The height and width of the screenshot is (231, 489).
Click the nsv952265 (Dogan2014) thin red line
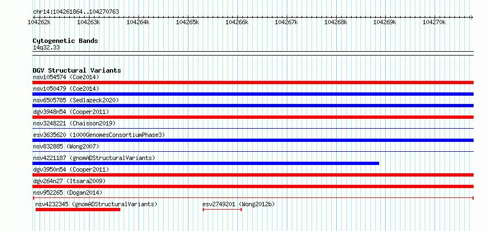(x=253, y=197)
